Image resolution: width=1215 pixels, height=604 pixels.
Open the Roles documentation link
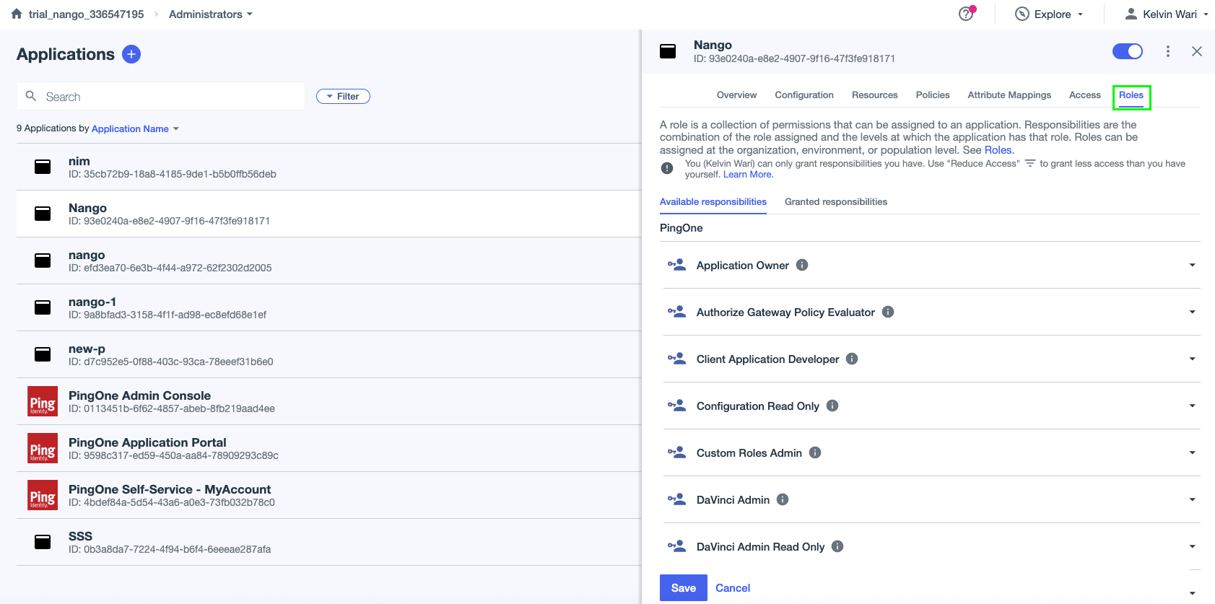click(998, 150)
